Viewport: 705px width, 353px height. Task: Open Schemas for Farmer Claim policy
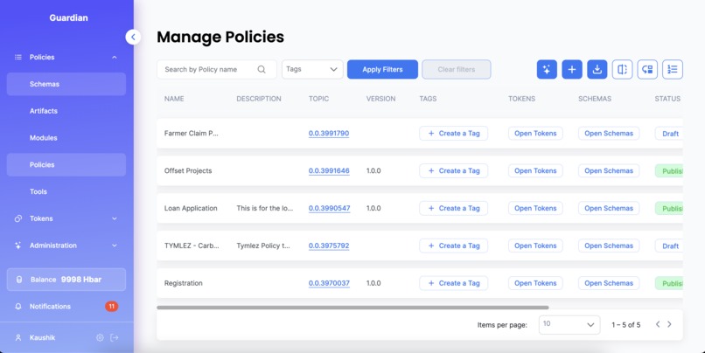(609, 134)
